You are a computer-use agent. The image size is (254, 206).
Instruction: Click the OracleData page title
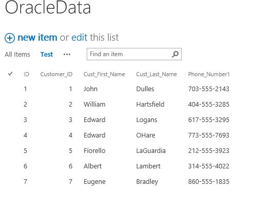[48, 7]
